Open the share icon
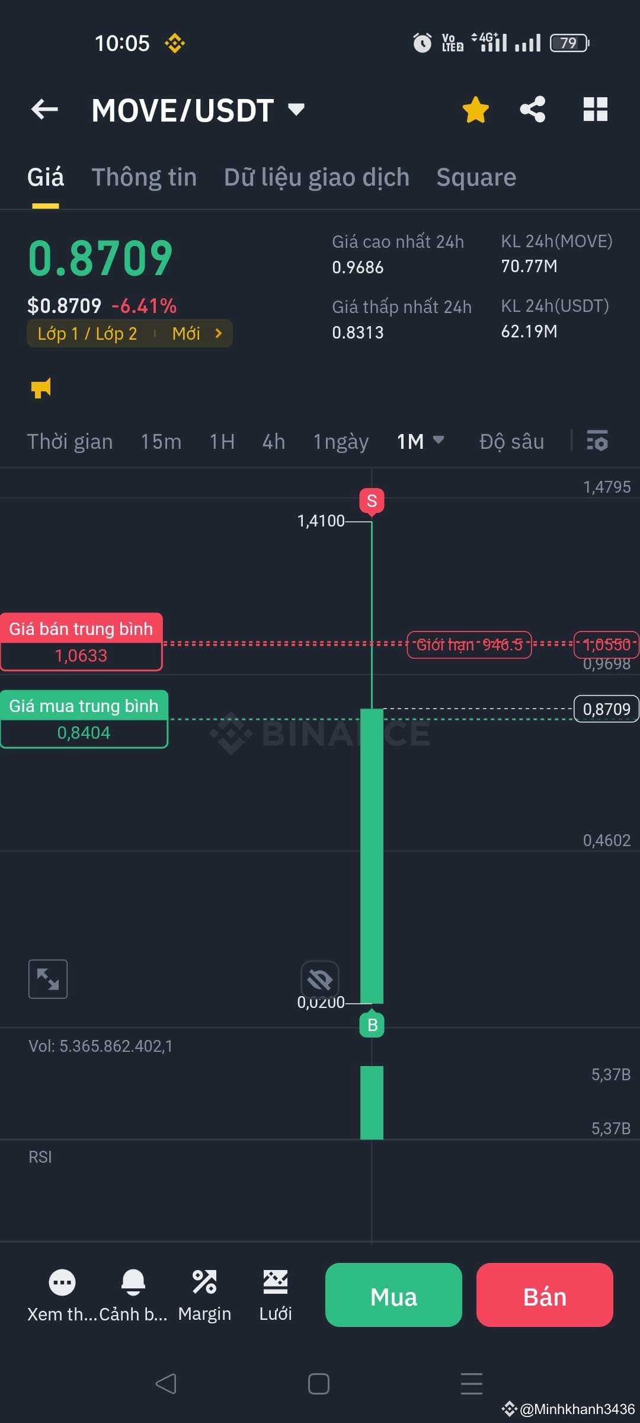Image resolution: width=640 pixels, height=1423 pixels. tap(533, 110)
